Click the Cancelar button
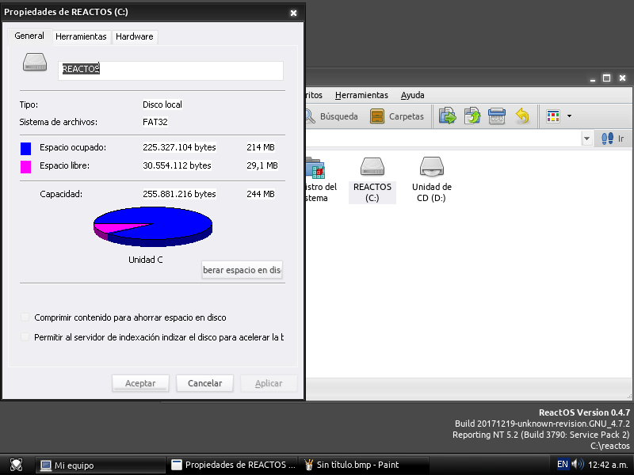 204,383
